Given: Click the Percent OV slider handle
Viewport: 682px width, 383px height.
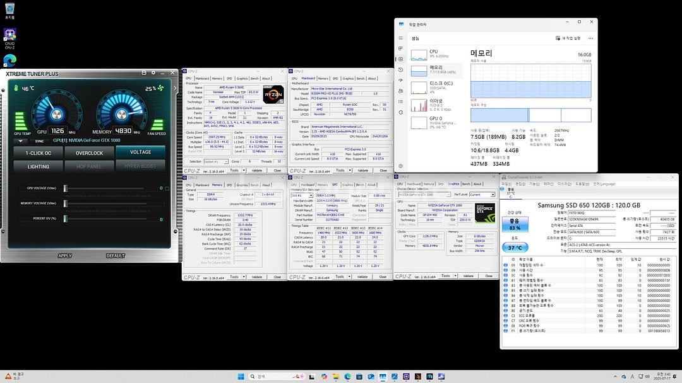Looking at the screenshot, I should [x=65, y=219].
